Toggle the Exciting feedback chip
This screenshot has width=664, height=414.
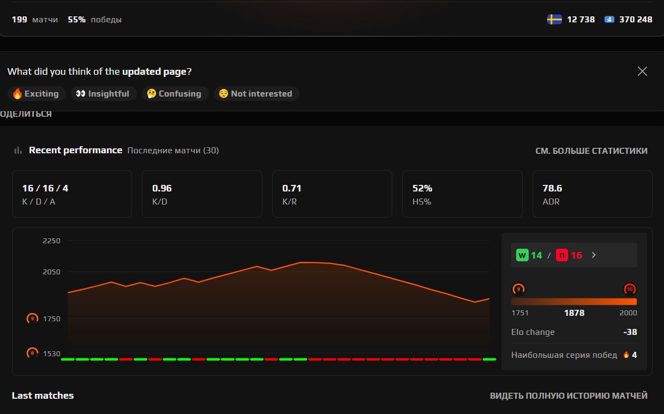click(x=36, y=93)
